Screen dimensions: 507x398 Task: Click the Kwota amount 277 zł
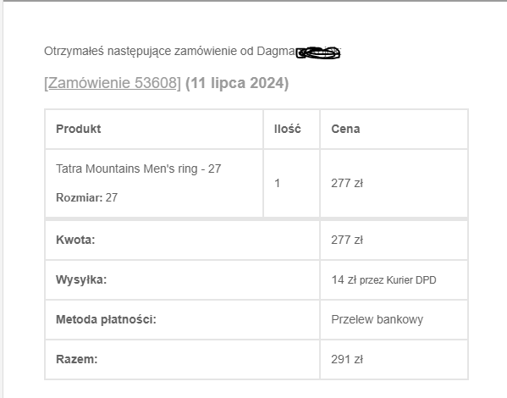(x=347, y=240)
